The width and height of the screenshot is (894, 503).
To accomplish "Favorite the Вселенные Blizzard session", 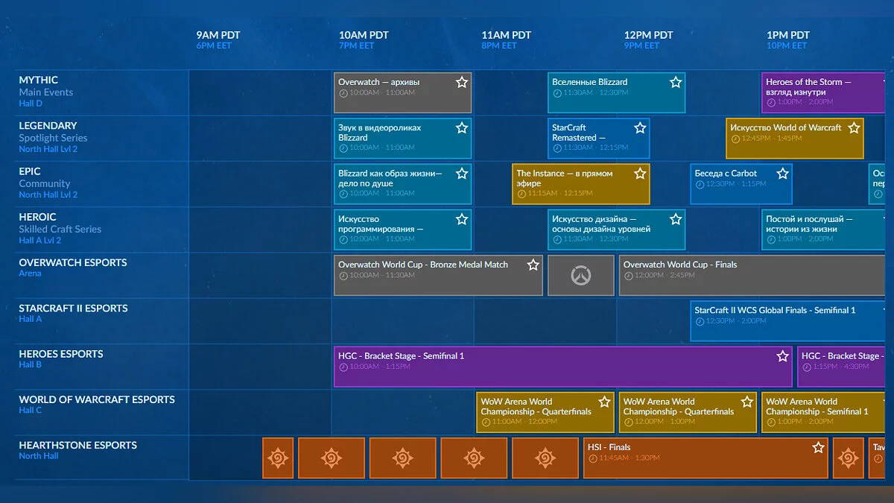I will coord(676,82).
